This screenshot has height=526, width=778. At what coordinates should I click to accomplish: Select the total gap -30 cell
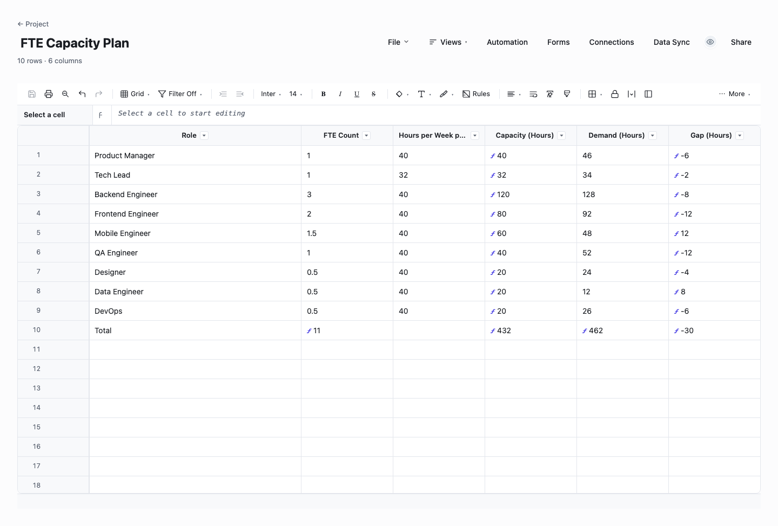click(714, 331)
